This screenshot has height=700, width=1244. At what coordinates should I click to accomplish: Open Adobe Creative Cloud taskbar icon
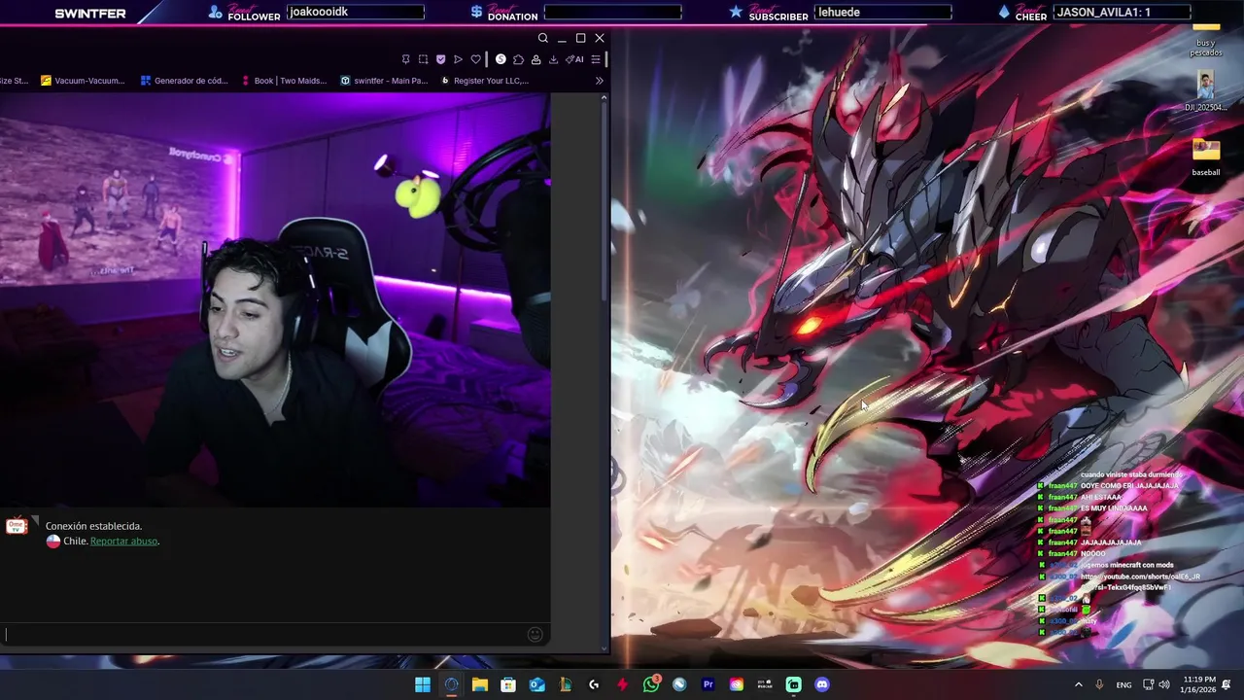[x=737, y=684]
